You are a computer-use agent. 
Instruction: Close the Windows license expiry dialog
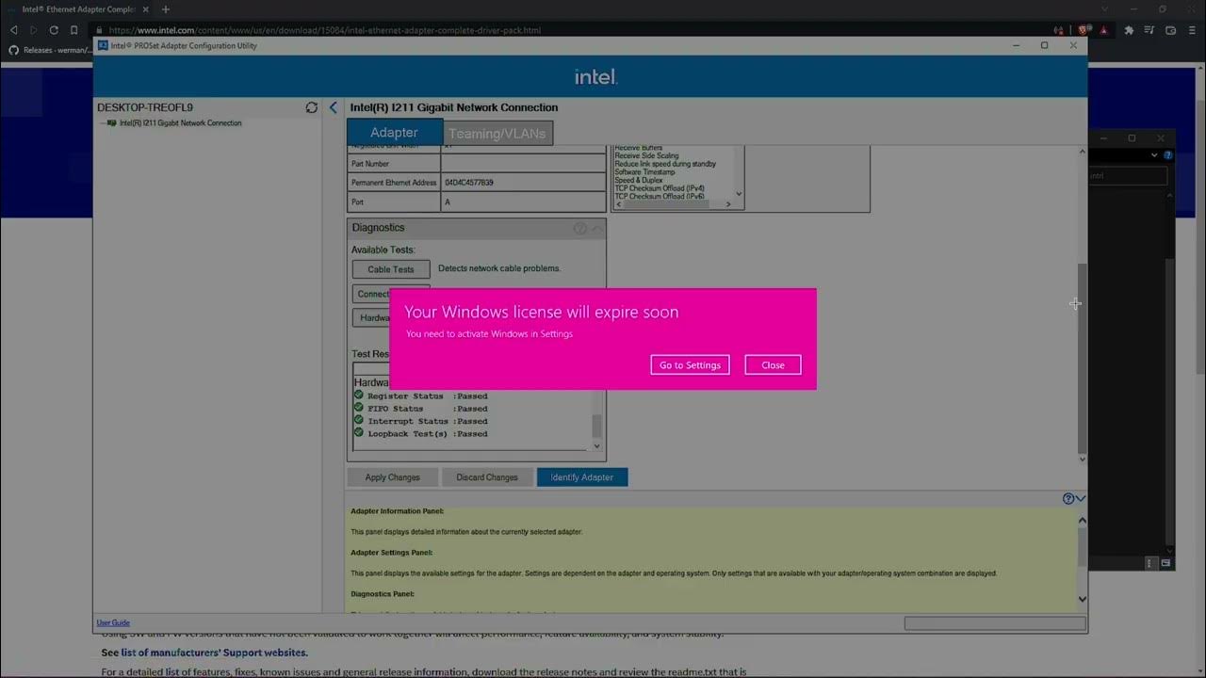773,365
